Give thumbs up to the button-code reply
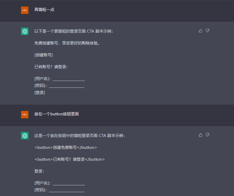This screenshot has height=196, width=234. click(201, 135)
